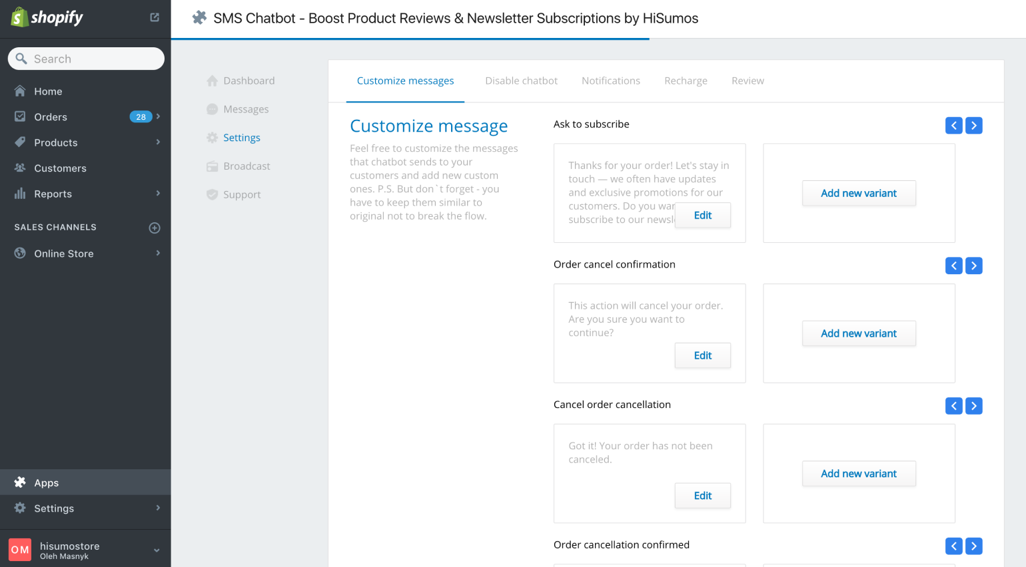Click the Reports bar chart icon
Viewport: 1026px width, 567px height.
[20, 194]
